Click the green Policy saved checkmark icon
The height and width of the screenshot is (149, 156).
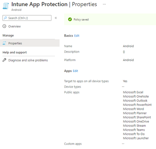(70, 19)
